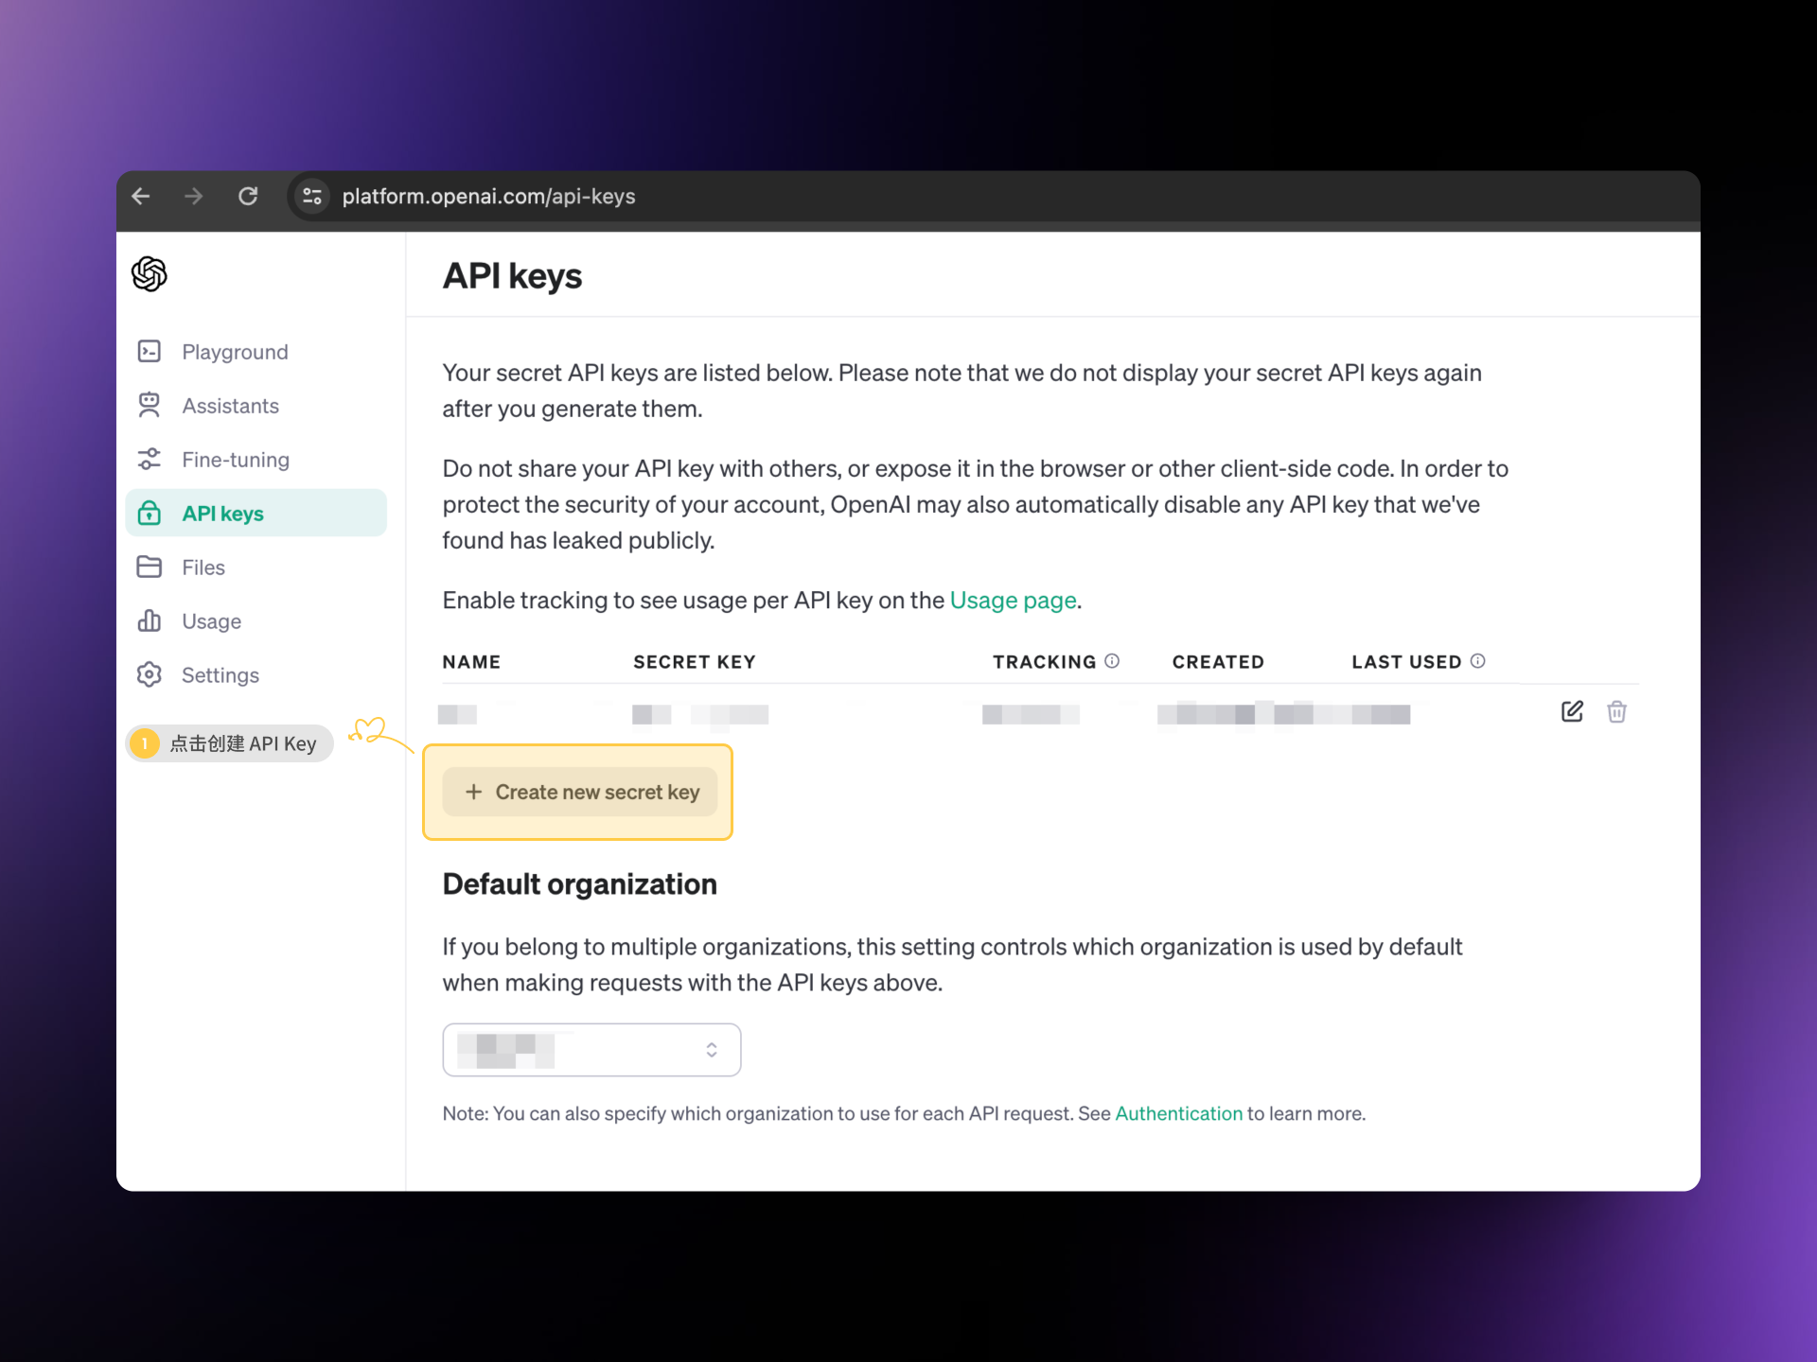Screen dimensions: 1817x1362
Task: Go to Playground in the sidebar
Action: [x=235, y=352]
